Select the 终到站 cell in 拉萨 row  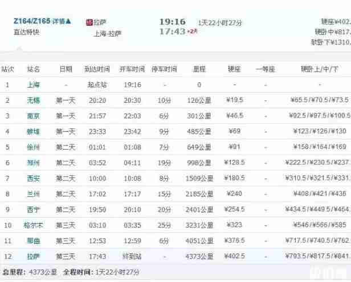(x=132, y=256)
